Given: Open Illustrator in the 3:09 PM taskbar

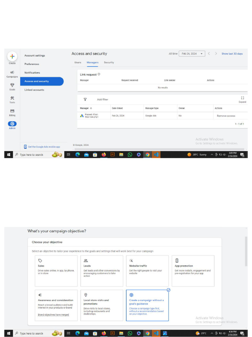Looking at the screenshot, I should pos(113,154).
